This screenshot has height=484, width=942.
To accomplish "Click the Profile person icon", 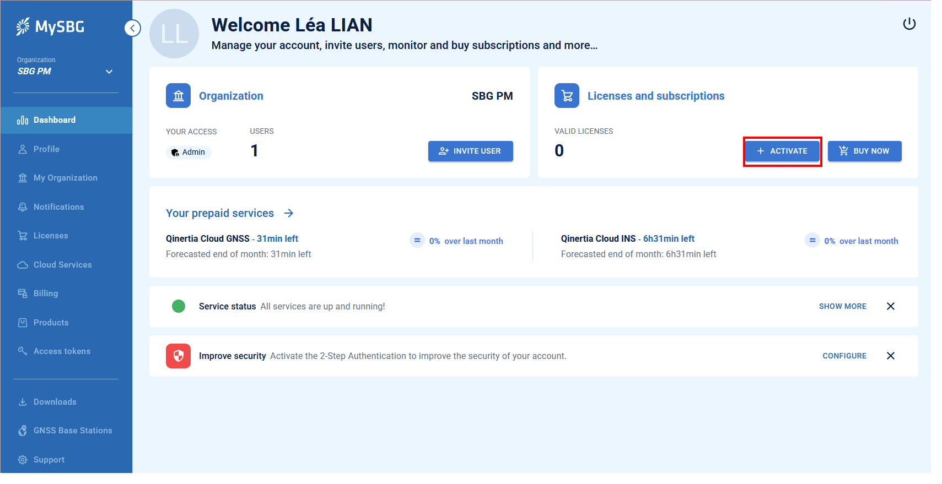I will pos(23,149).
